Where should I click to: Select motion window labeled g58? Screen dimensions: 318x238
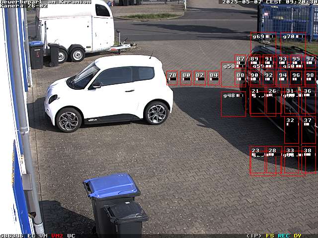coord(233,74)
